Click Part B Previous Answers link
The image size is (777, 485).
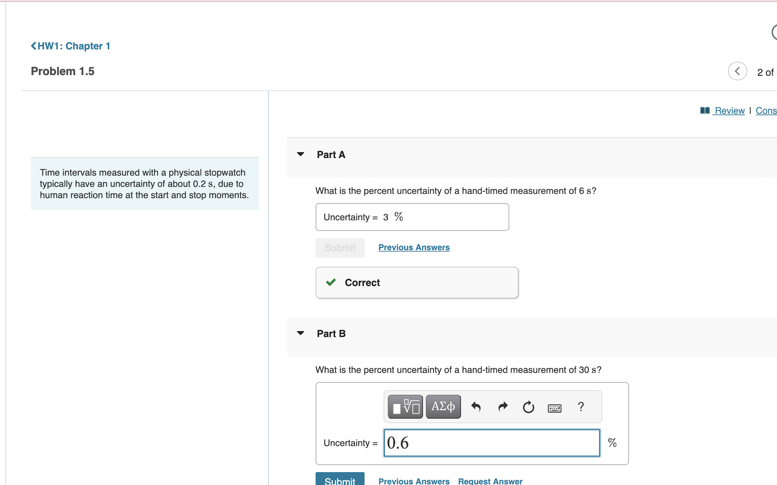coord(414,481)
